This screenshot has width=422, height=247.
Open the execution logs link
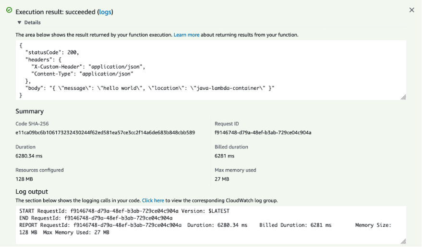coord(105,12)
